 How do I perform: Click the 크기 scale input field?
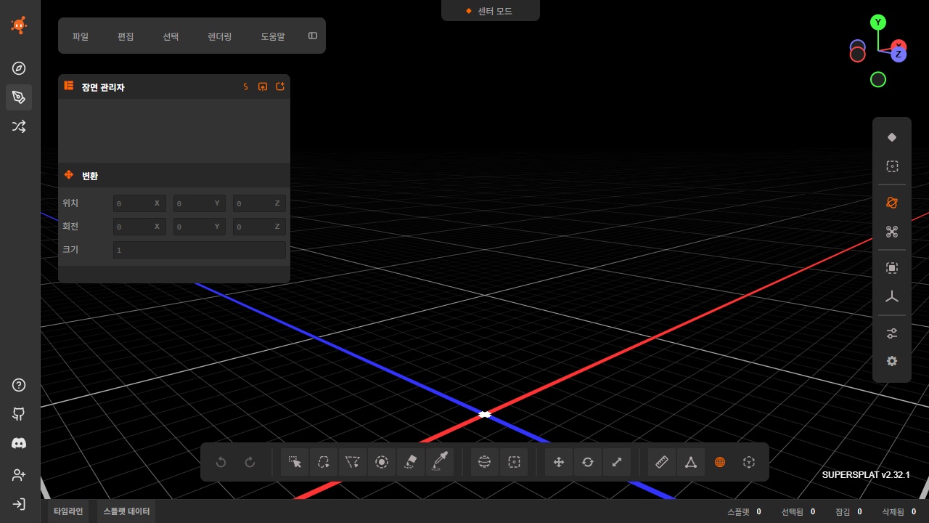[200, 250]
